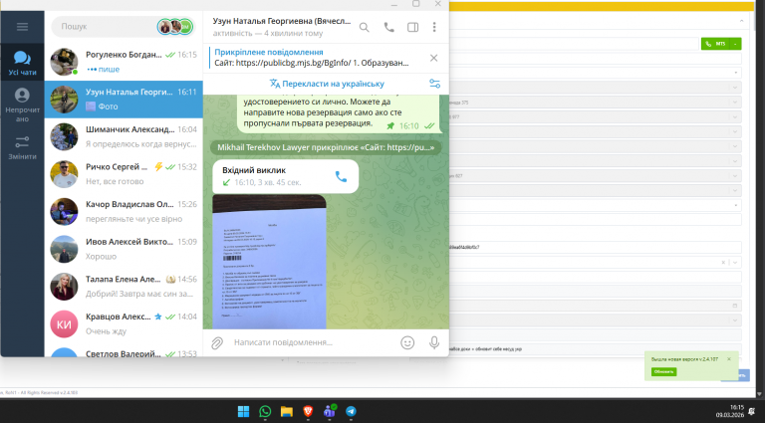Switch to the 'Непрочитано' folder

coord(22,105)
